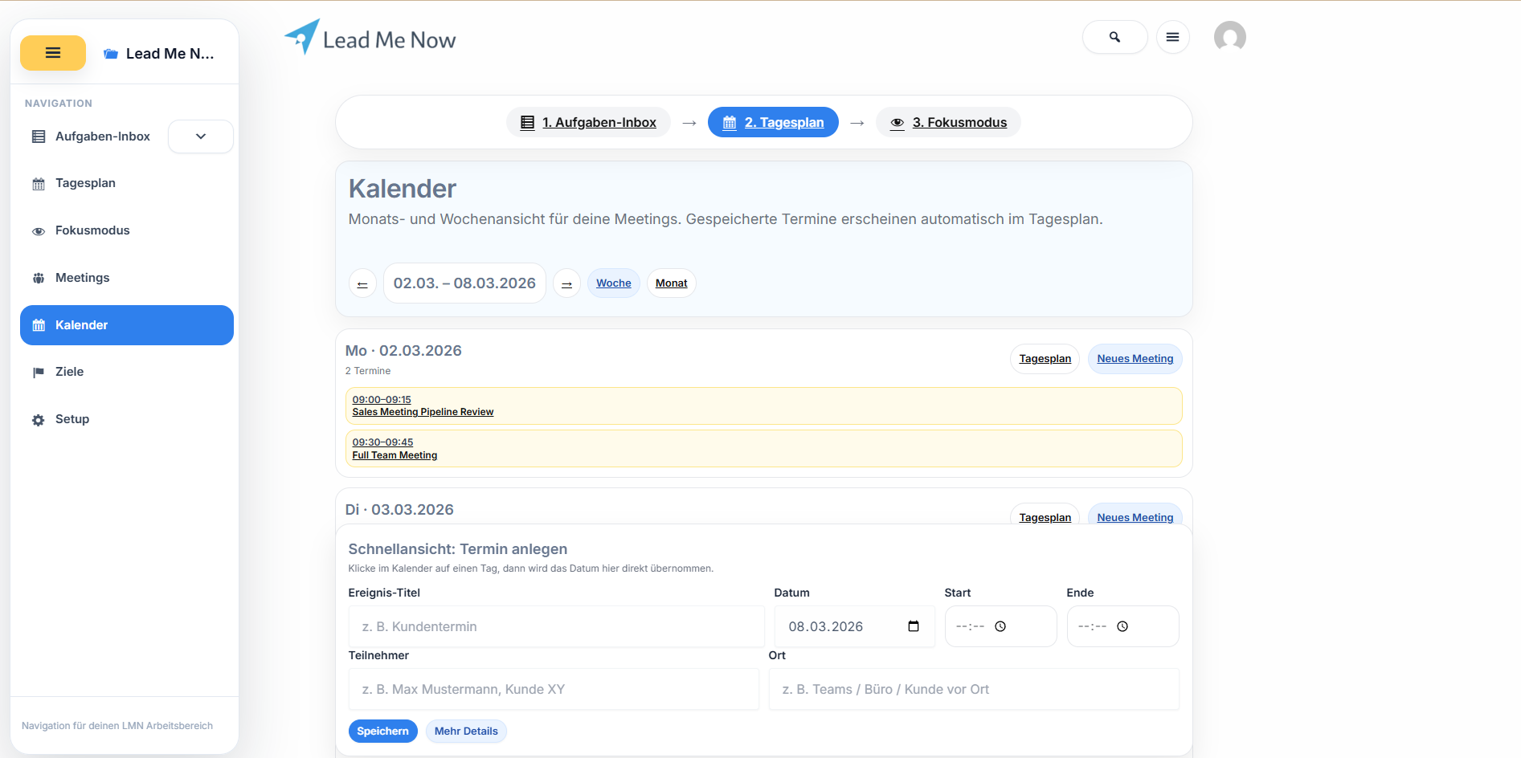Click Neues Meeting for Monday 02.03.2026
This screenshot has width=1521, height=758.
point(1135,359)
